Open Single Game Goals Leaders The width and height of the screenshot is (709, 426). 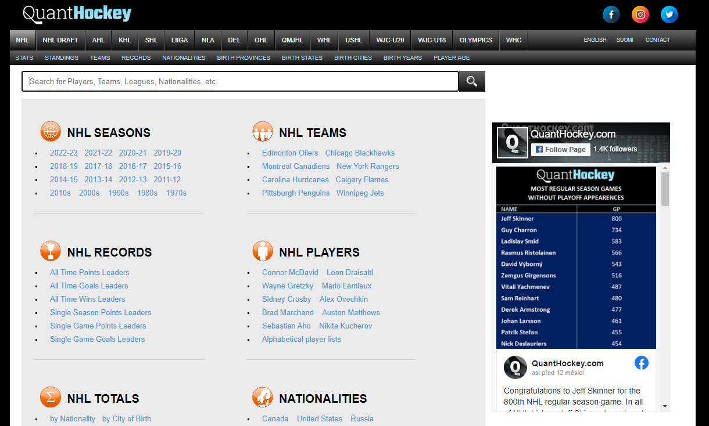click(x=98, y=340)
